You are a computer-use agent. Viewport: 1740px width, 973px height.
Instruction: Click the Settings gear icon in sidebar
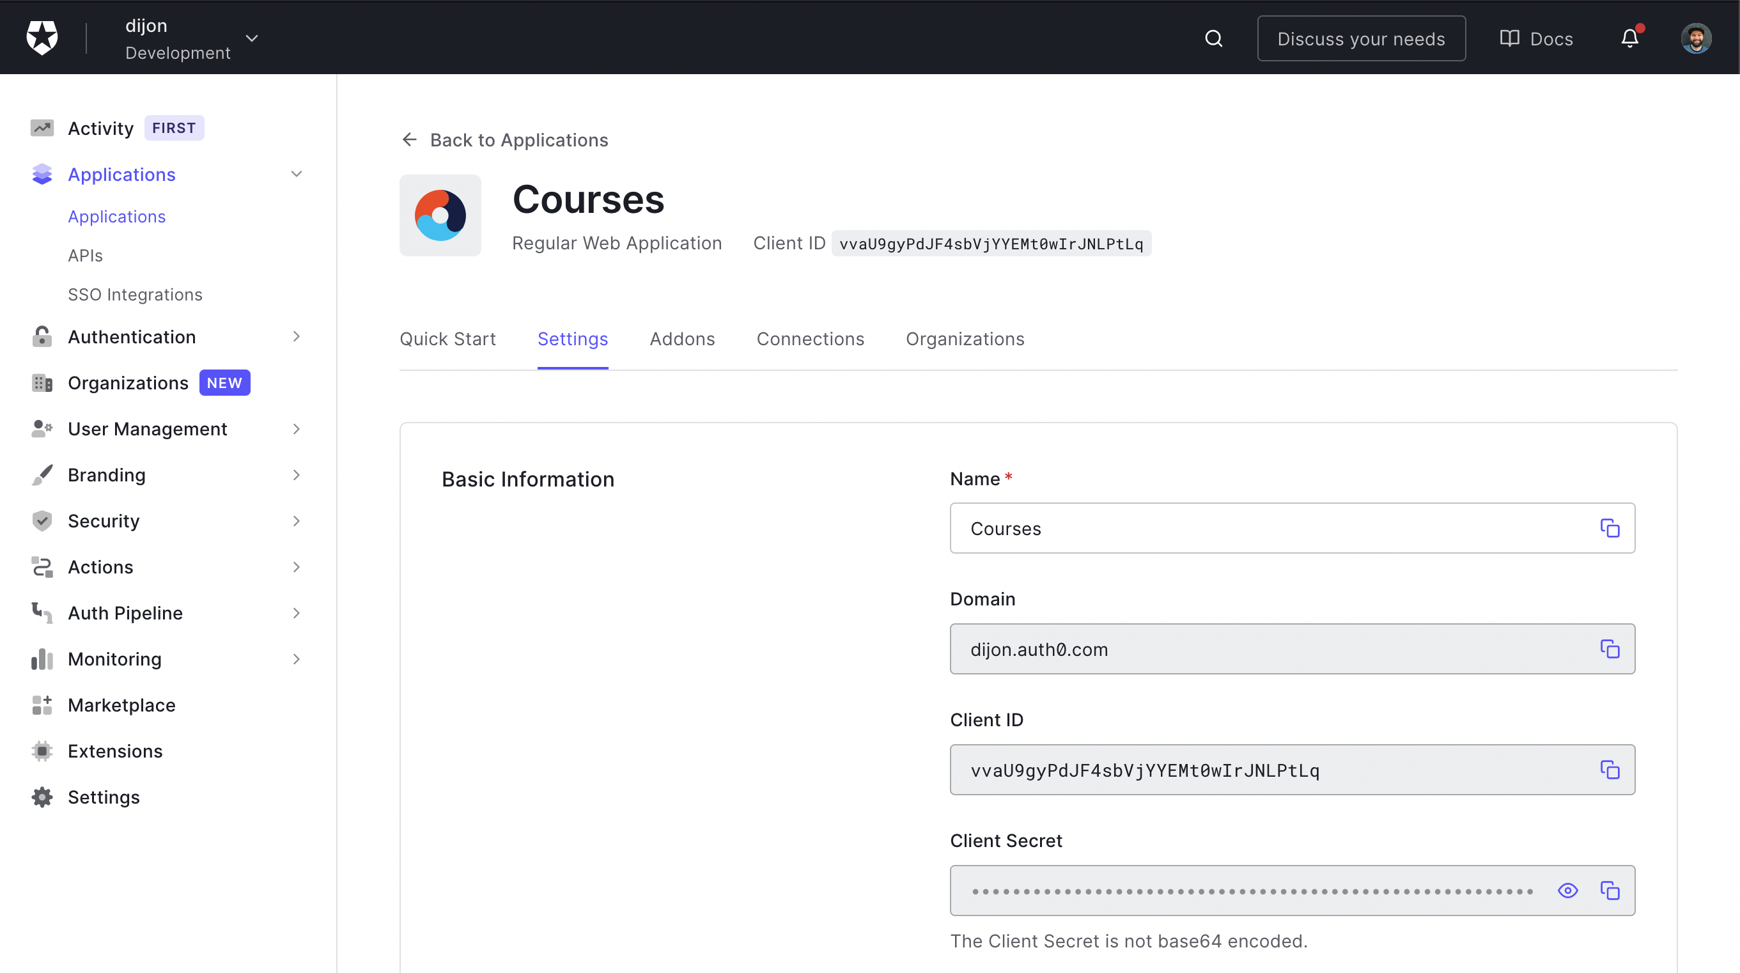point(42,797)
